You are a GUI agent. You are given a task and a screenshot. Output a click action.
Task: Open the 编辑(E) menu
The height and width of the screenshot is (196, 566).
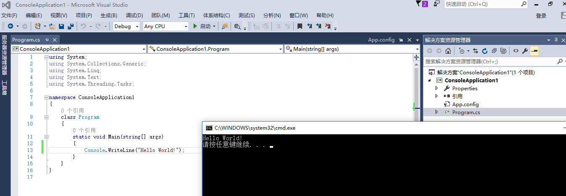pos(34,16)
